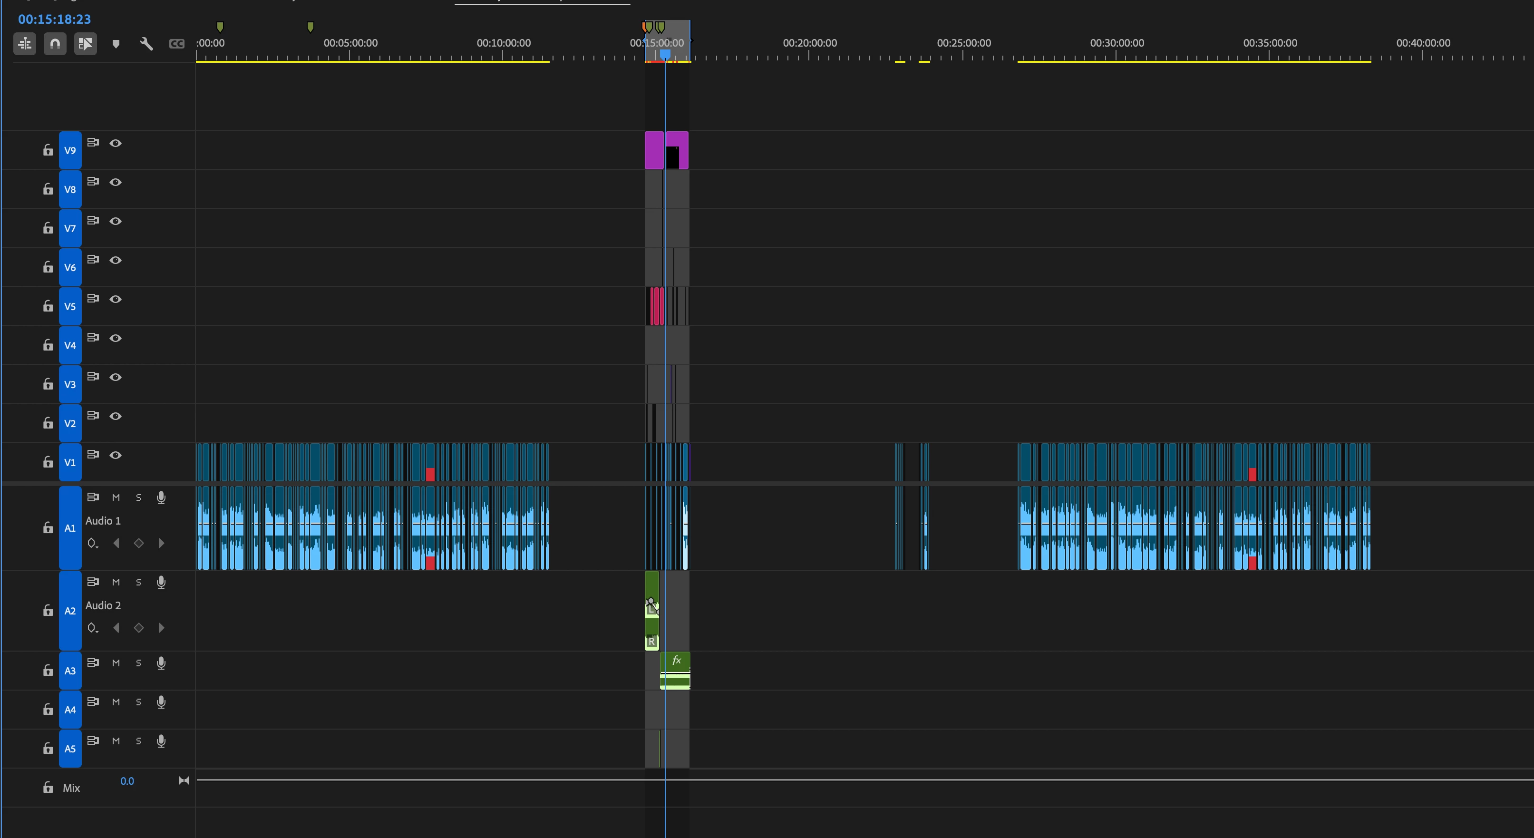Click the 00:30:00:00 mark on time ruler
Viewport: 1534px width, 838px height.
[x=1117, y=43]
